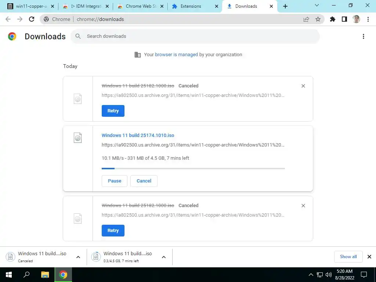Bookmark this page with star icon
The height and width of the screenshot is (282, 376).
click(x=318, y=19)
